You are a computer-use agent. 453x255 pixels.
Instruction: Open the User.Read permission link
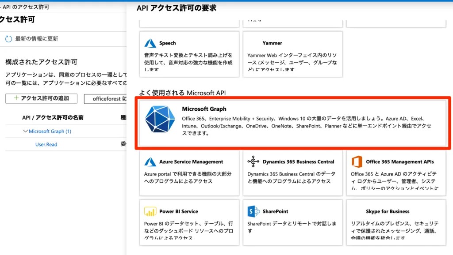pos(46,144)
